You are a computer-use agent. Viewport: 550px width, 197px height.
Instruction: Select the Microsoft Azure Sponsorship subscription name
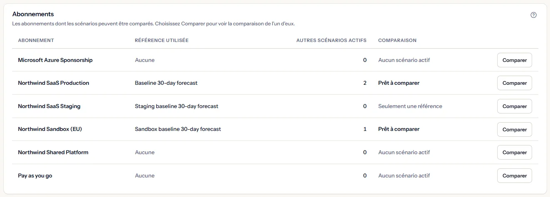tap(55, 60)
